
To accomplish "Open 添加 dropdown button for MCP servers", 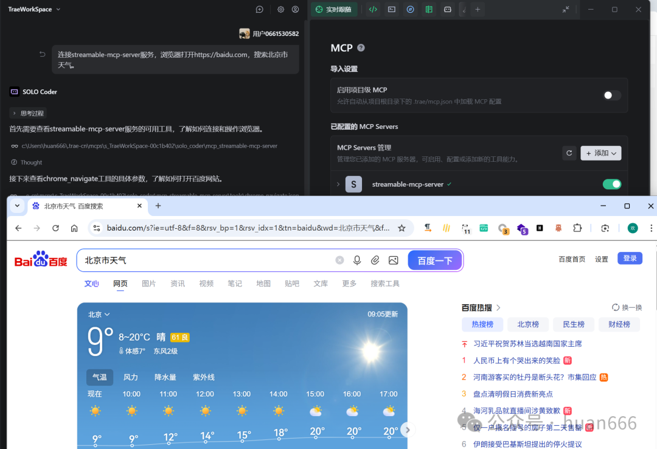I will pyautogui.click(x=601, y=153).
